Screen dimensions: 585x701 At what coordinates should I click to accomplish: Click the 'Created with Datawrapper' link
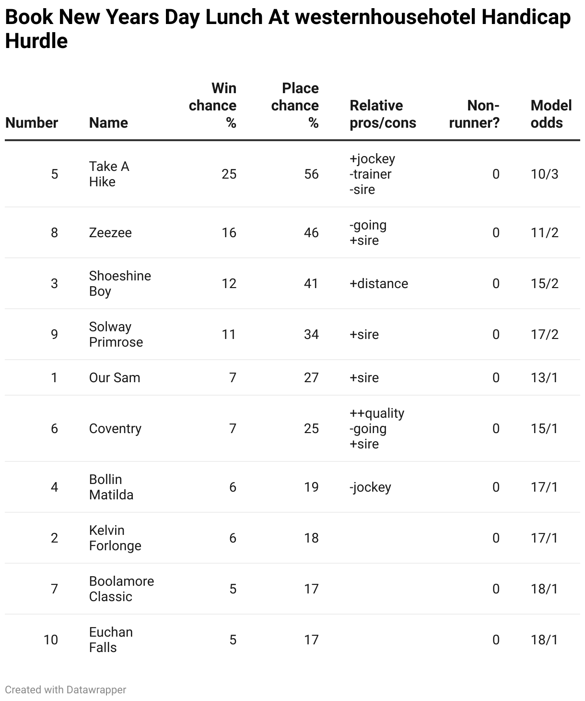coord(66,690)
